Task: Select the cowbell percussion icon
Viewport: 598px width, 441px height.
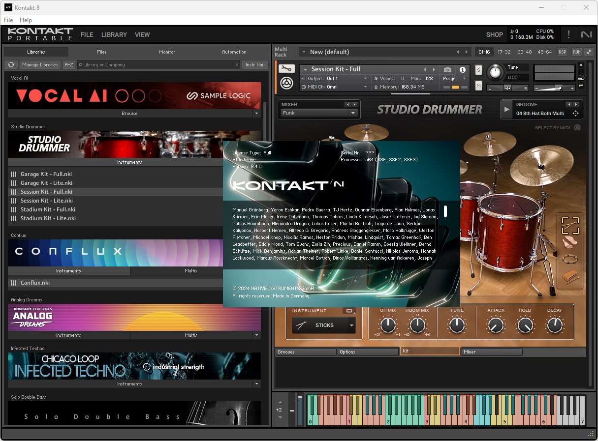Action: point(570,277)
